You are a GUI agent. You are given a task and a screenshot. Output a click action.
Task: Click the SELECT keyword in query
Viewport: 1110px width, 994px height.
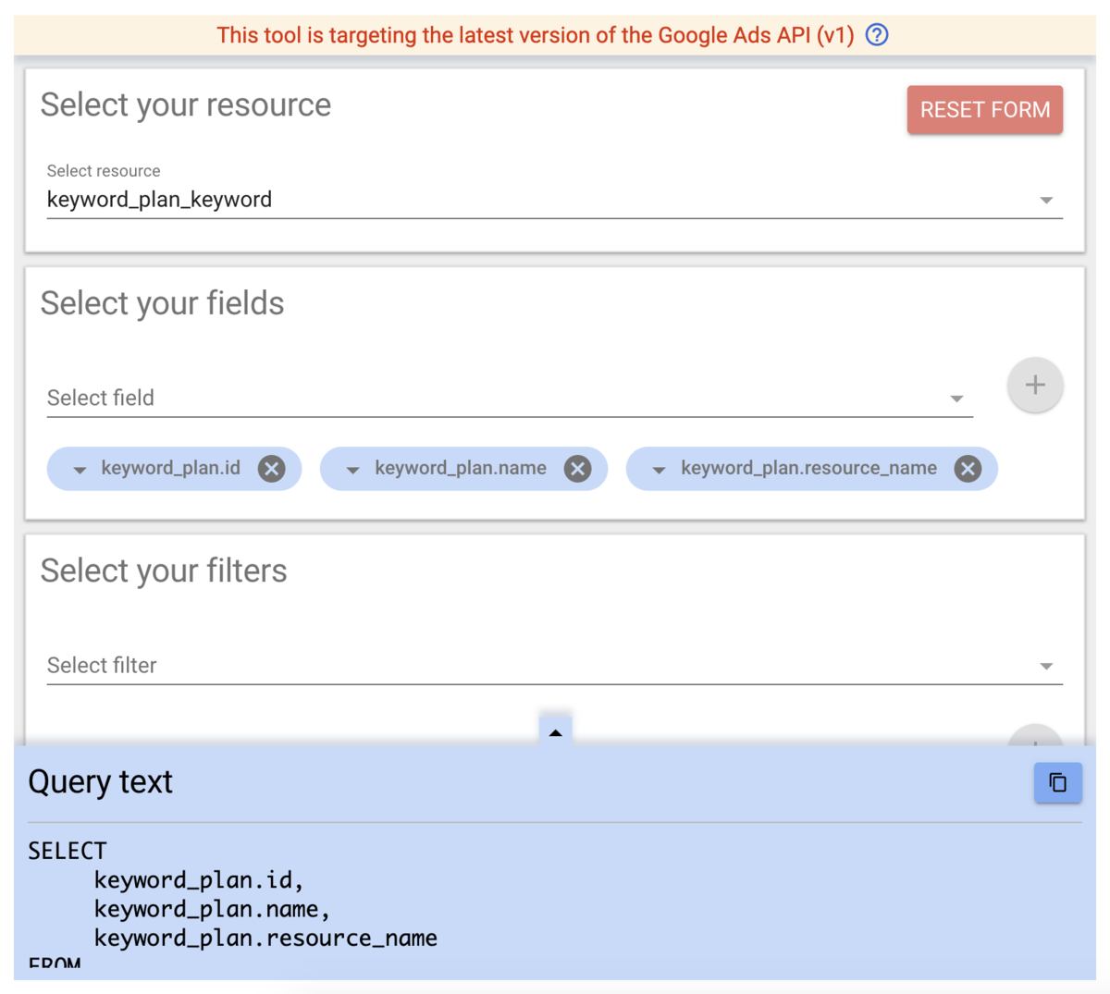(x=68, y=851)
